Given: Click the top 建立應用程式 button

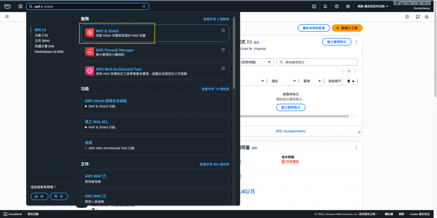Looking at the screenshot, I should (x=337, y=42).
